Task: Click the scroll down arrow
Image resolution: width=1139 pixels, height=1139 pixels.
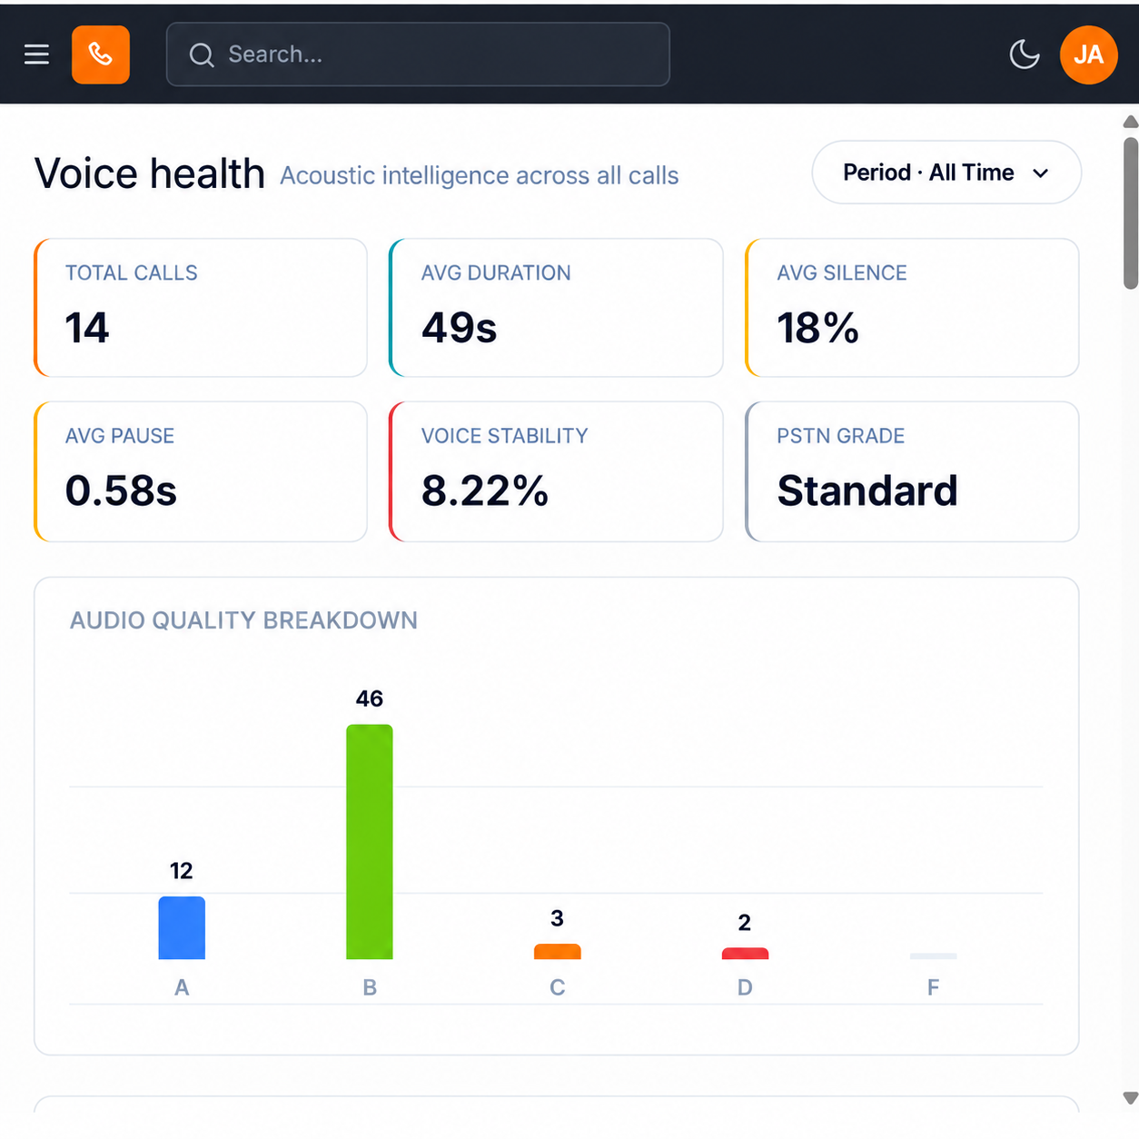Action: click(x=1131, y=1098)
